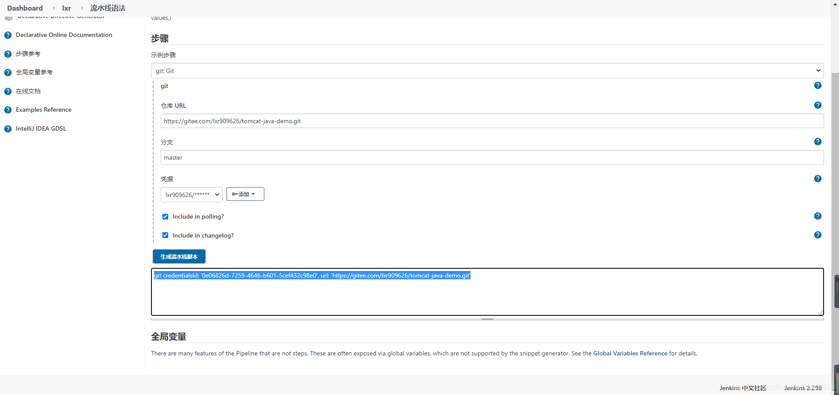Click help icon beside 全局变量参考 sidebar link
This screenshot has height=395, width=839.
coord(8,73)
